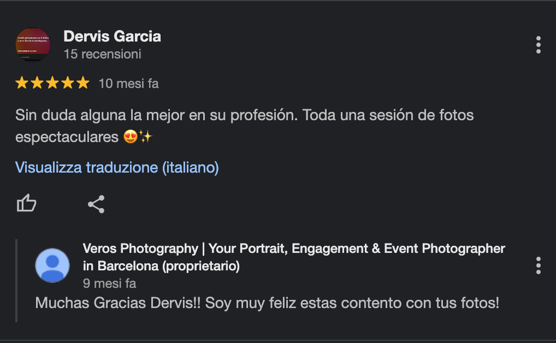The height and width of the screenshot is (343, 556).
Task: Like the review with the thumbs-up icon
Action: [26, 204]
